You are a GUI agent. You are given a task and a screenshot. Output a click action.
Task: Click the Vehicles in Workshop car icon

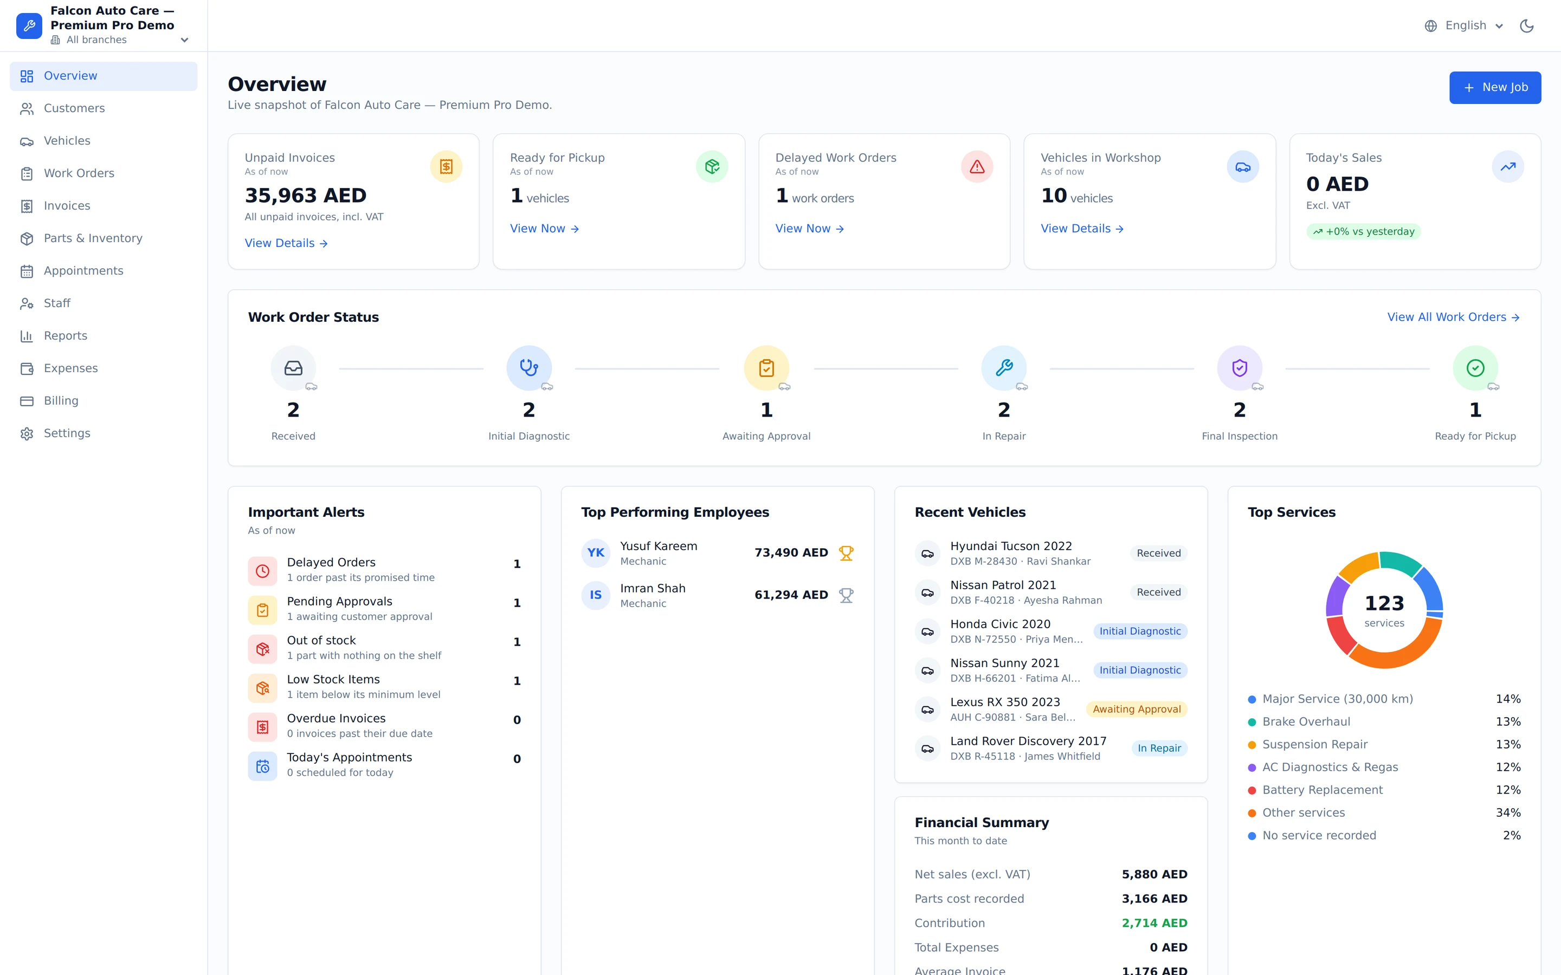(1243, 167)
